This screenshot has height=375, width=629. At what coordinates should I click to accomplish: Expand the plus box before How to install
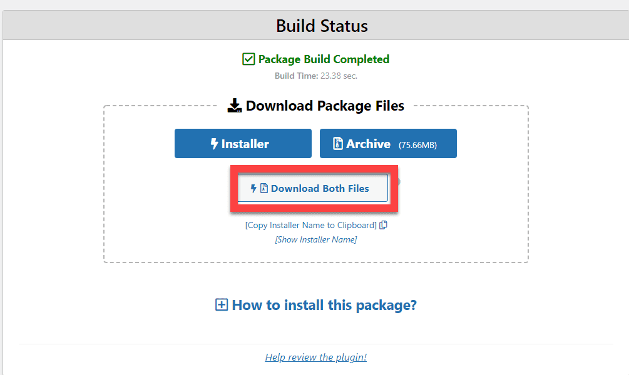click(222, 304)
